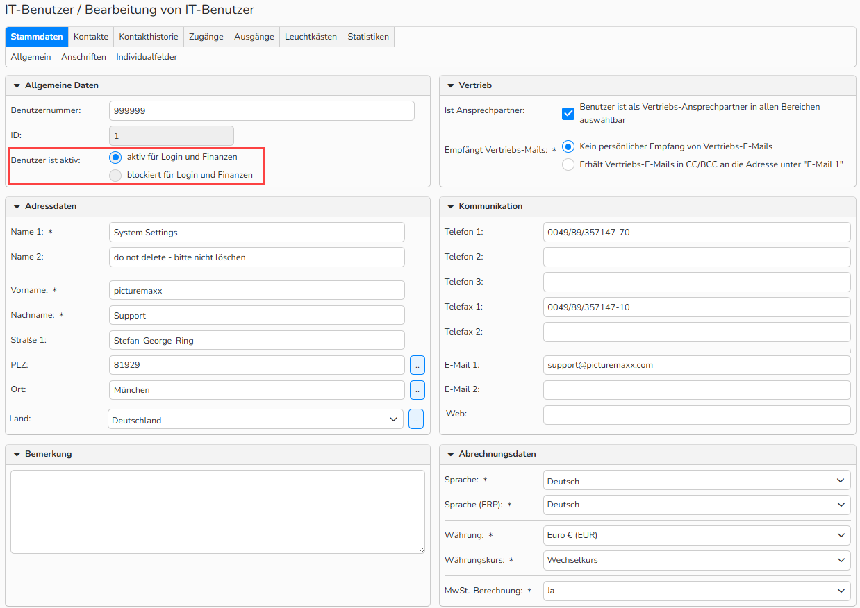Click the Telefon 1 field
The height and width of the screenshot is (608, 860).
coord(697,232)
